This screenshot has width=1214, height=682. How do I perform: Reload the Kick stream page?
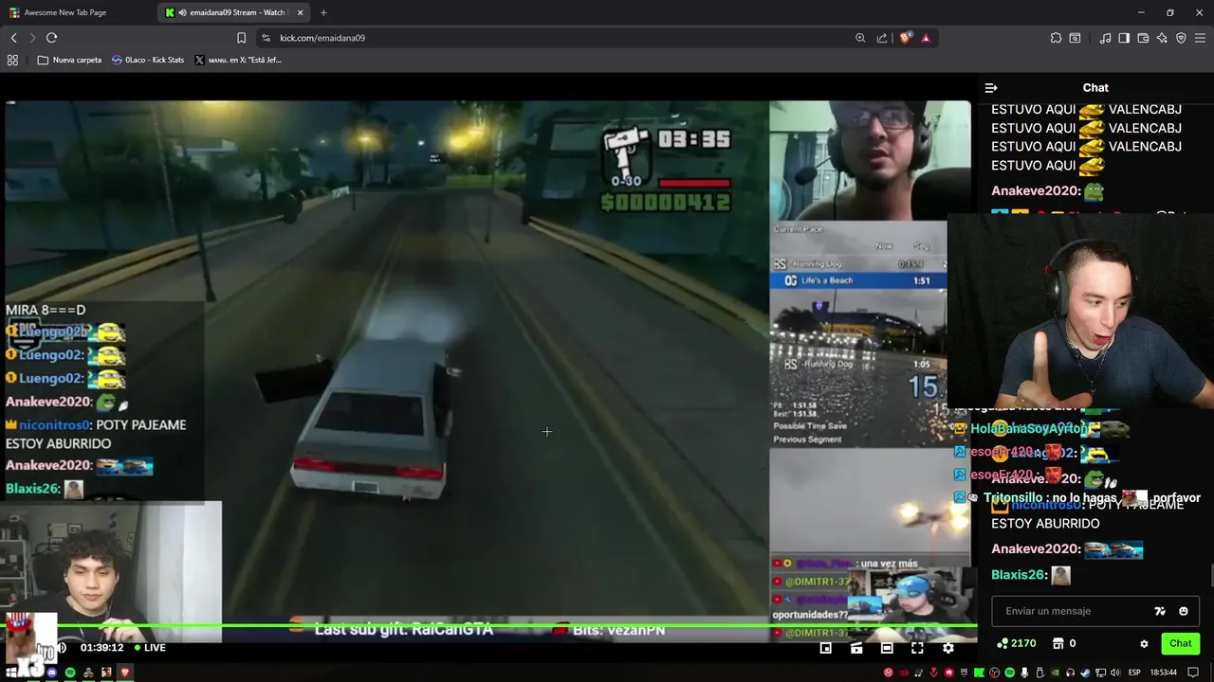[51, 38]
